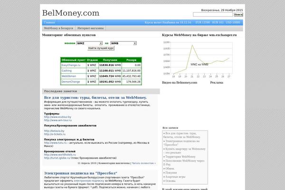Click the Поиск search button
This screenshot has width=285, height=190.
pos(238,15)
